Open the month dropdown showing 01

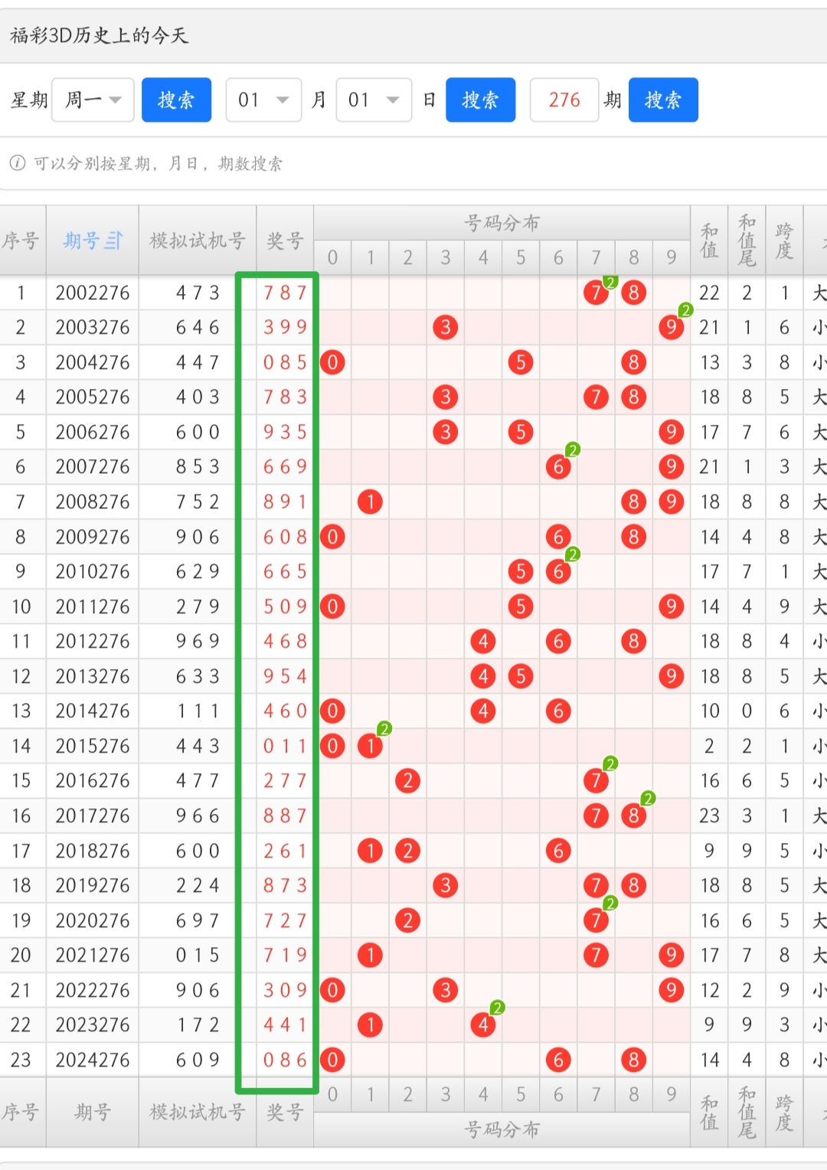(x=263, y=100)
